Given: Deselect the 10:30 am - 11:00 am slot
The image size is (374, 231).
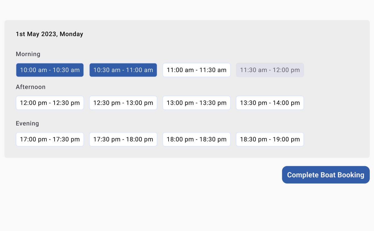Looking at the screenshot, I should coord(123,70).
